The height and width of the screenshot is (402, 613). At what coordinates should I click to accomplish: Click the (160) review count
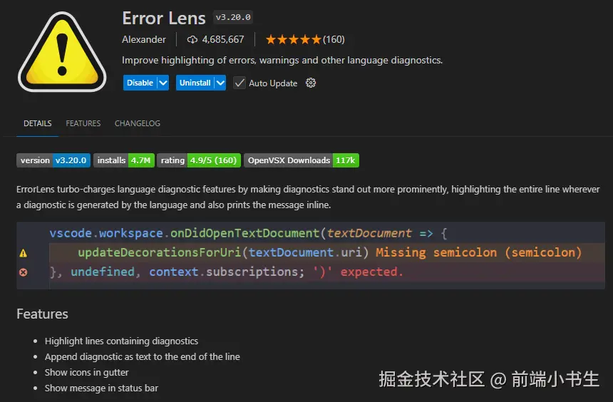[334, 39]
